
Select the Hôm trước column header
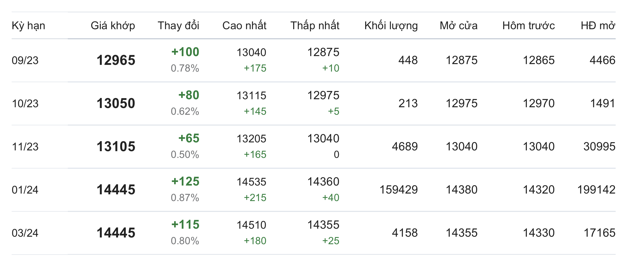pos(528,26)
